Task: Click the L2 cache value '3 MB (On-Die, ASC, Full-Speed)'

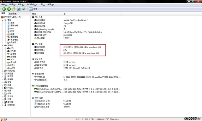Action: point(77,68)
